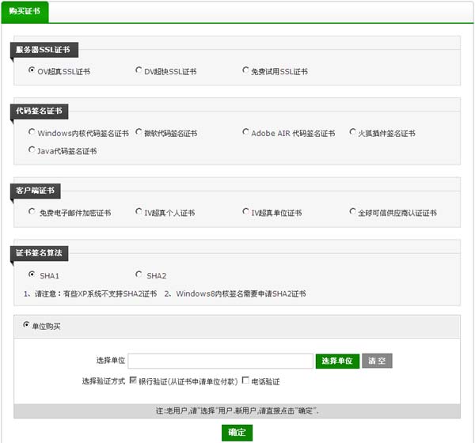Choose 全球可信供应商认证证书 option
Screen dimensions: 475x443
tap(352, 211)
